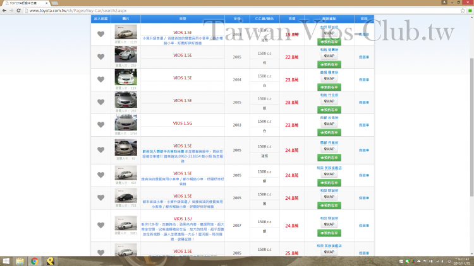Click the 2007 year cell

pos(237,225)
